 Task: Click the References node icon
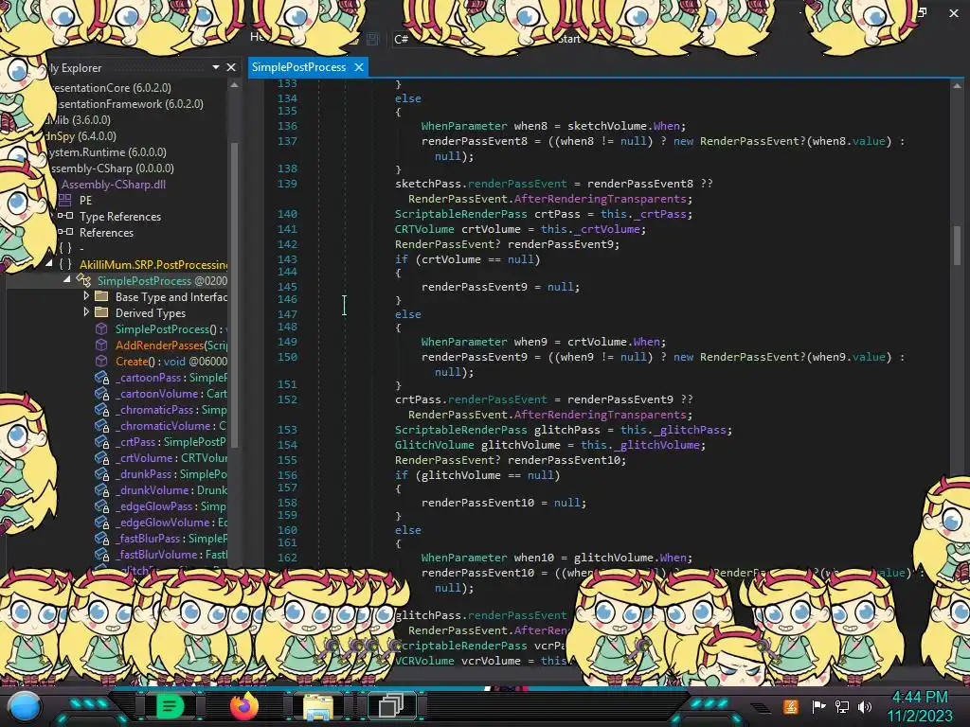pos(65,232)
